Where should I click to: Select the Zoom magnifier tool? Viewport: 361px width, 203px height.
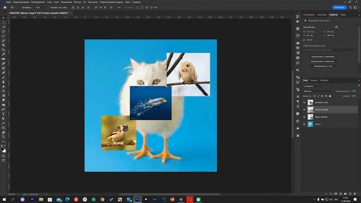3,137
